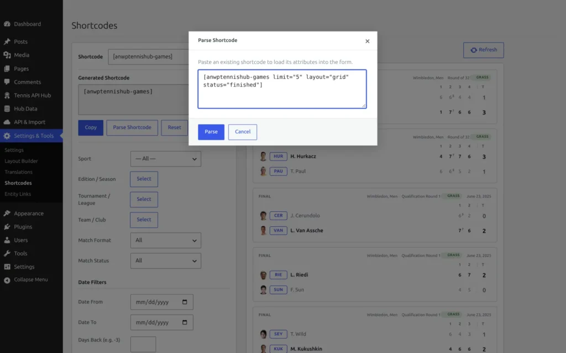Screen dimensions: 566x353
Task: Click H. Hurkacz player avatar
Action: point(263,156)
